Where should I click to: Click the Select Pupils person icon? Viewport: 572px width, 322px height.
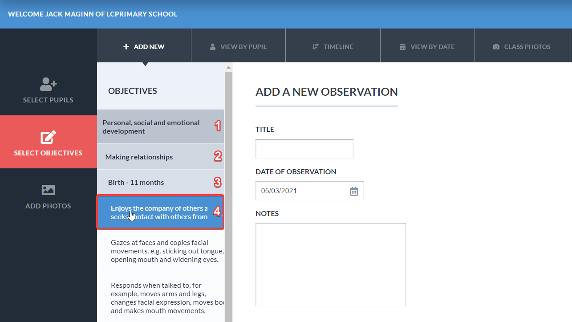tap(49, 84)
